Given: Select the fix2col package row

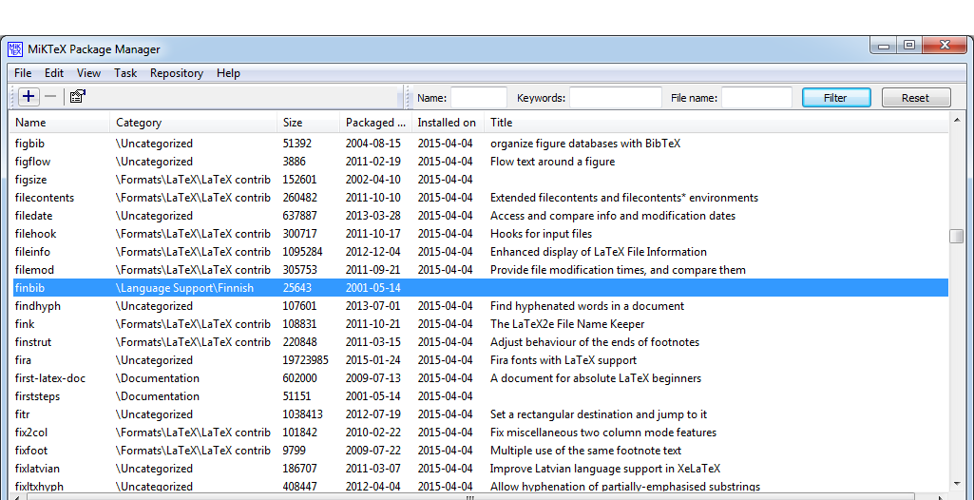Looking at the screenshot, I should 481,432.
